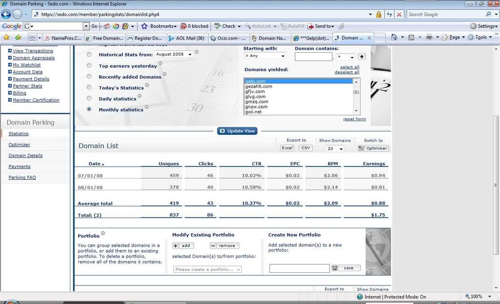Click the Print icon in command bar
This screenshot has width=500, height=304.
tap(429, 37)
